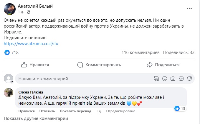The image size is (200, 124).
Task: Reply to Елена Галкина's comment with Ответить
Action: pyautogui.click(x=47, y=111)
